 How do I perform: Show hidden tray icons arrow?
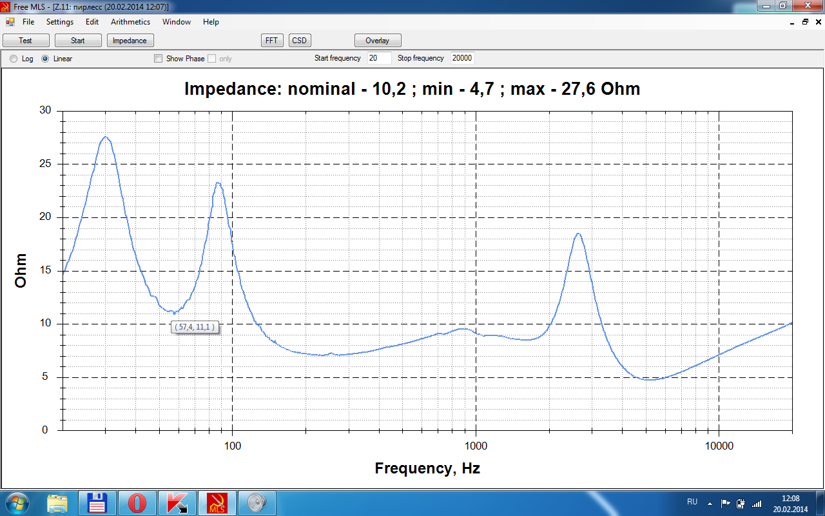[710, 503]
